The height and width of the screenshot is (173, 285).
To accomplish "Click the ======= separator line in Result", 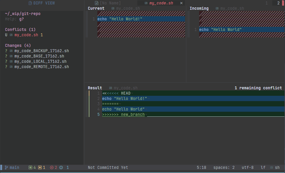I will tap(193, 104).
